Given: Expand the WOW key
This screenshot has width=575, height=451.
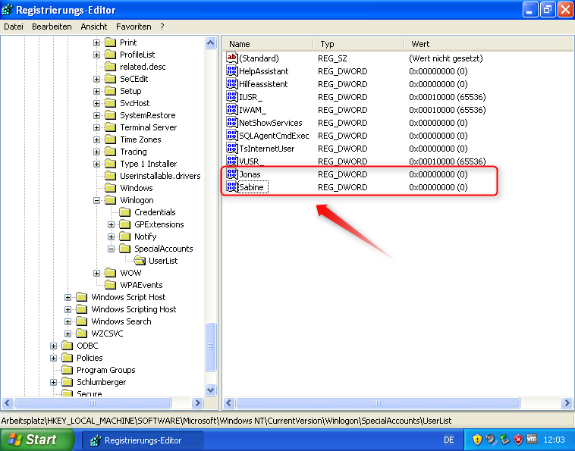Looking at the screenshot, I should tap(96, 273).
